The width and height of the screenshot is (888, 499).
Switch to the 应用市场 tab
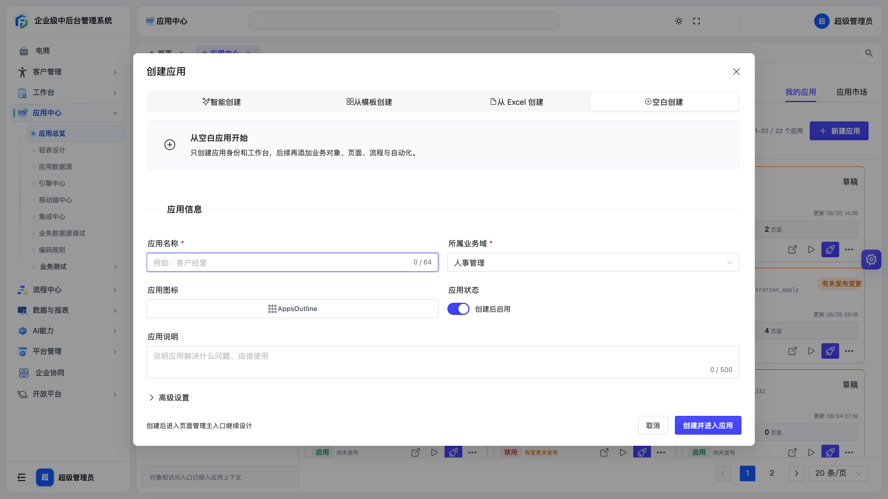point(852,92)
